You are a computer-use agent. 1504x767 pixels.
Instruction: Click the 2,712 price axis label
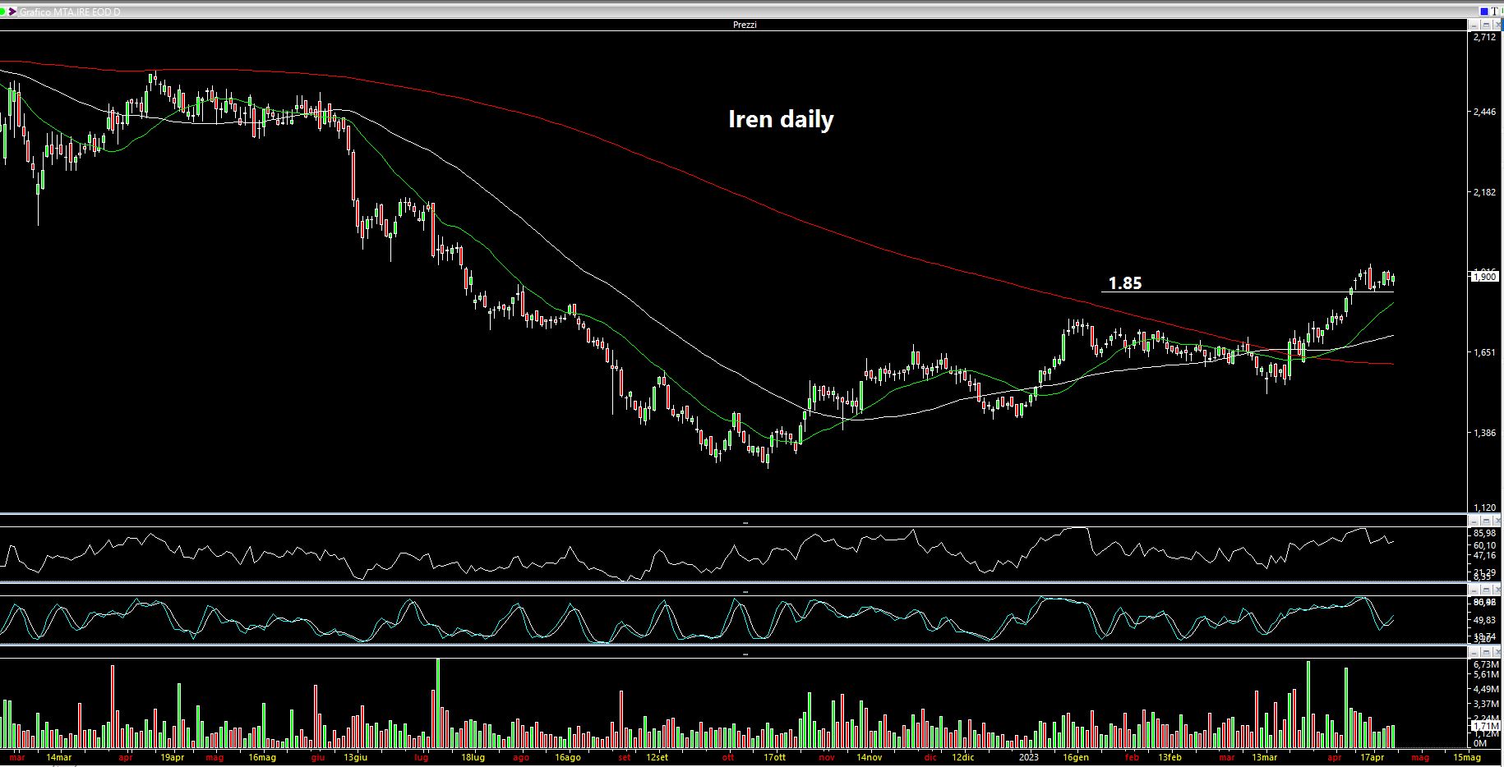(x=1485, y=38)
